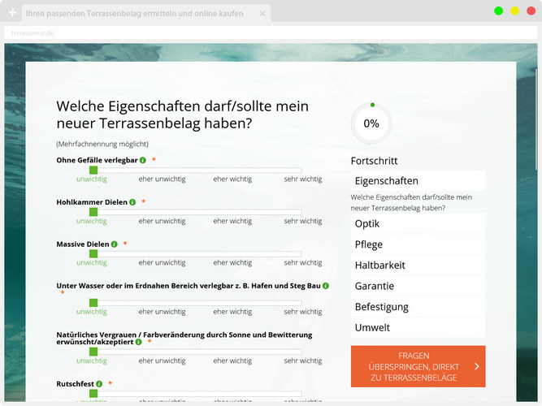Image resolution: width=542 pixels, height=406 pixels.
Task: Select Haltbarkeit in the progress list
Action: click(418, 266)
